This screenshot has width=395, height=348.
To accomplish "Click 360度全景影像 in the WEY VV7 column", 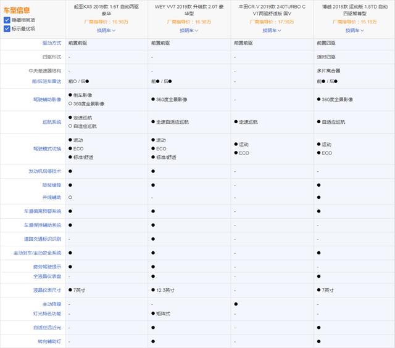I will [169, 99].
